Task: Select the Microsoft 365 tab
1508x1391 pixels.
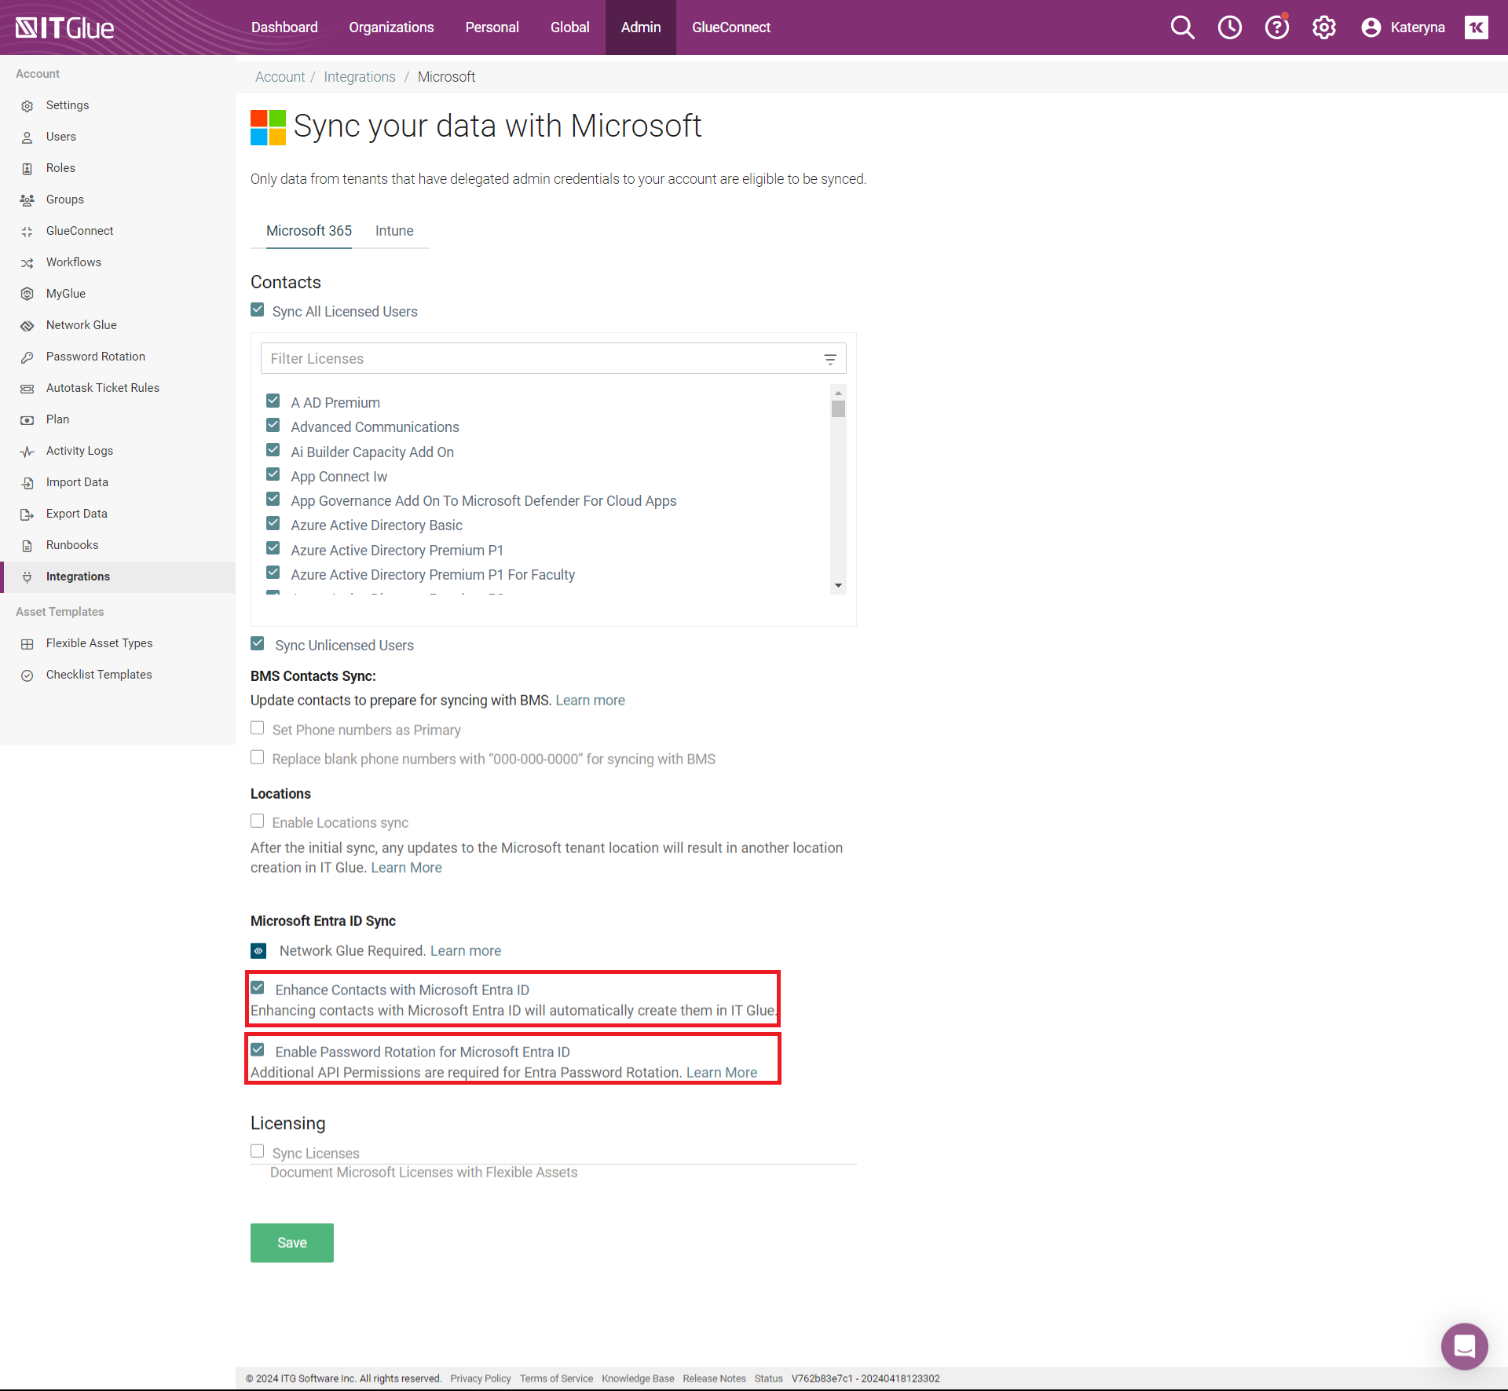Action: (309, 231)
